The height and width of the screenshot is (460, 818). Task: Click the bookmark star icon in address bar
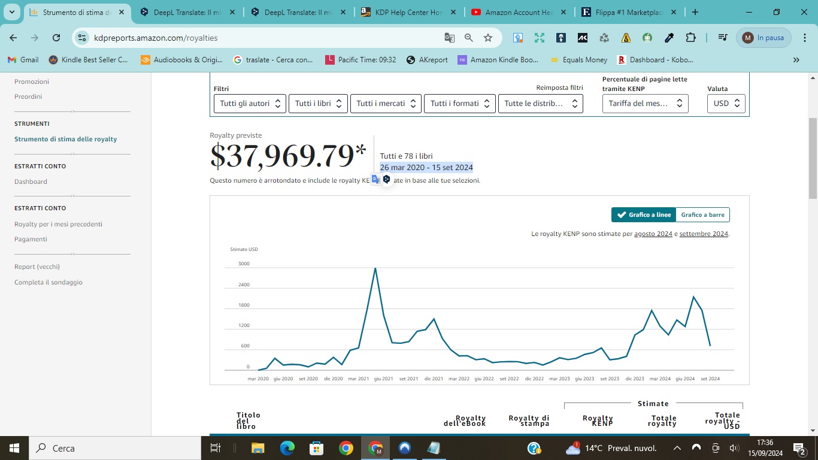(488, 38)
